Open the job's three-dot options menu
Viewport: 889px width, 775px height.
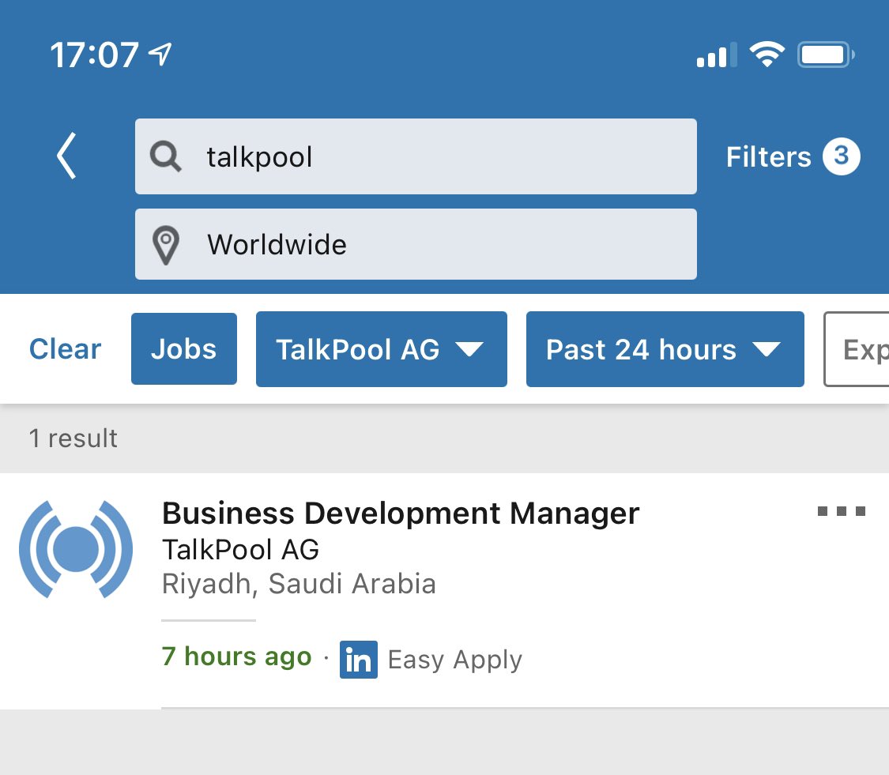coord(842,511)
